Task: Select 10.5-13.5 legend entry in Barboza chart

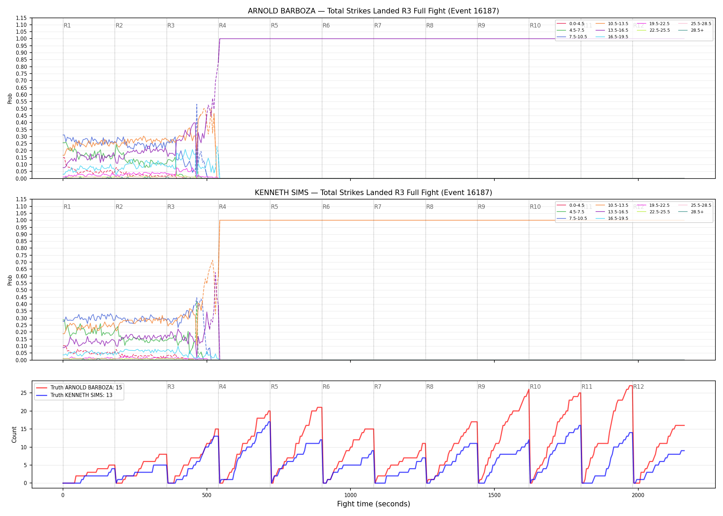Action: point(612,24)
